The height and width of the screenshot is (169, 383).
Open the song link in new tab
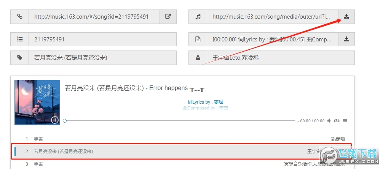168,17
